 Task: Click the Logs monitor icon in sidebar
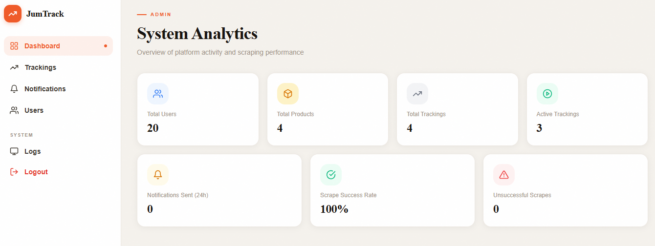(14, 151)
